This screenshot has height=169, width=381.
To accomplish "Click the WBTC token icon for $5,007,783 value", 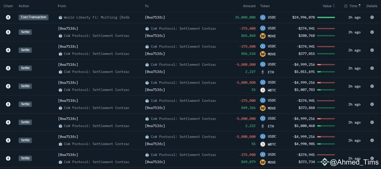I will [263, 90].
